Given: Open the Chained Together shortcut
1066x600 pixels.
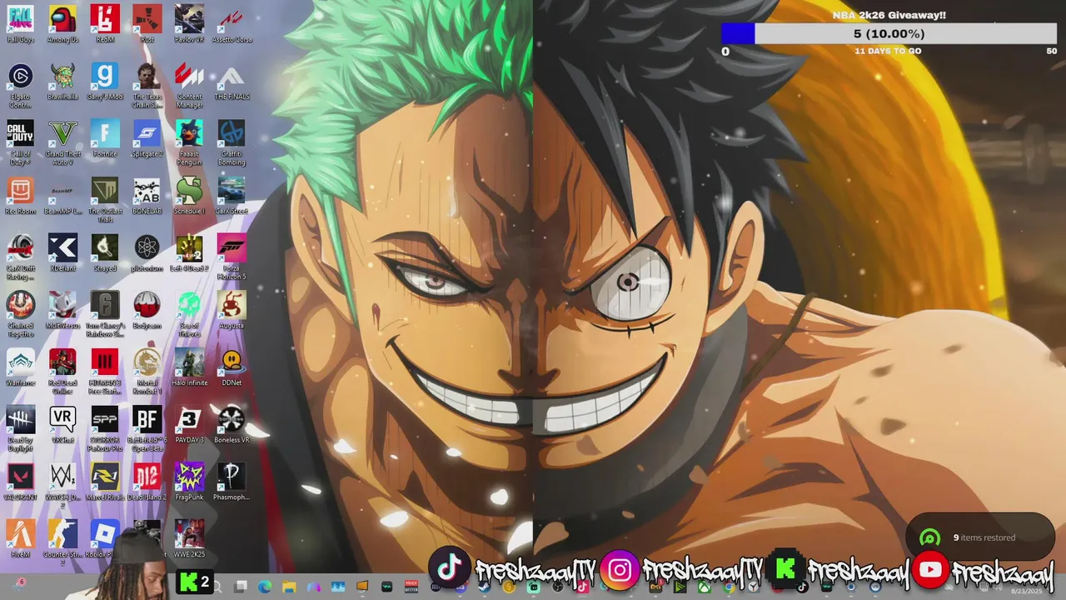Looking at the screenshot, I should coord(20,314).
